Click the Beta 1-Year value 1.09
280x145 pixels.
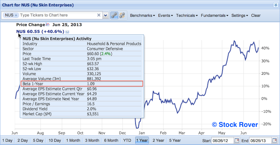pyautogui.click(x=91, y=84)
